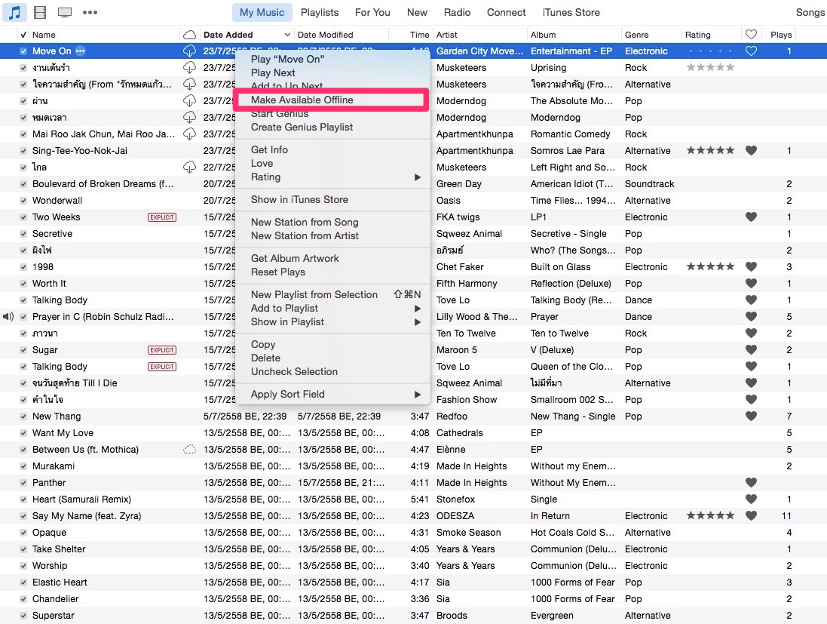Expand the Rating submenu arrow
This screenshot has width=827, height=624.
point(417,177)
